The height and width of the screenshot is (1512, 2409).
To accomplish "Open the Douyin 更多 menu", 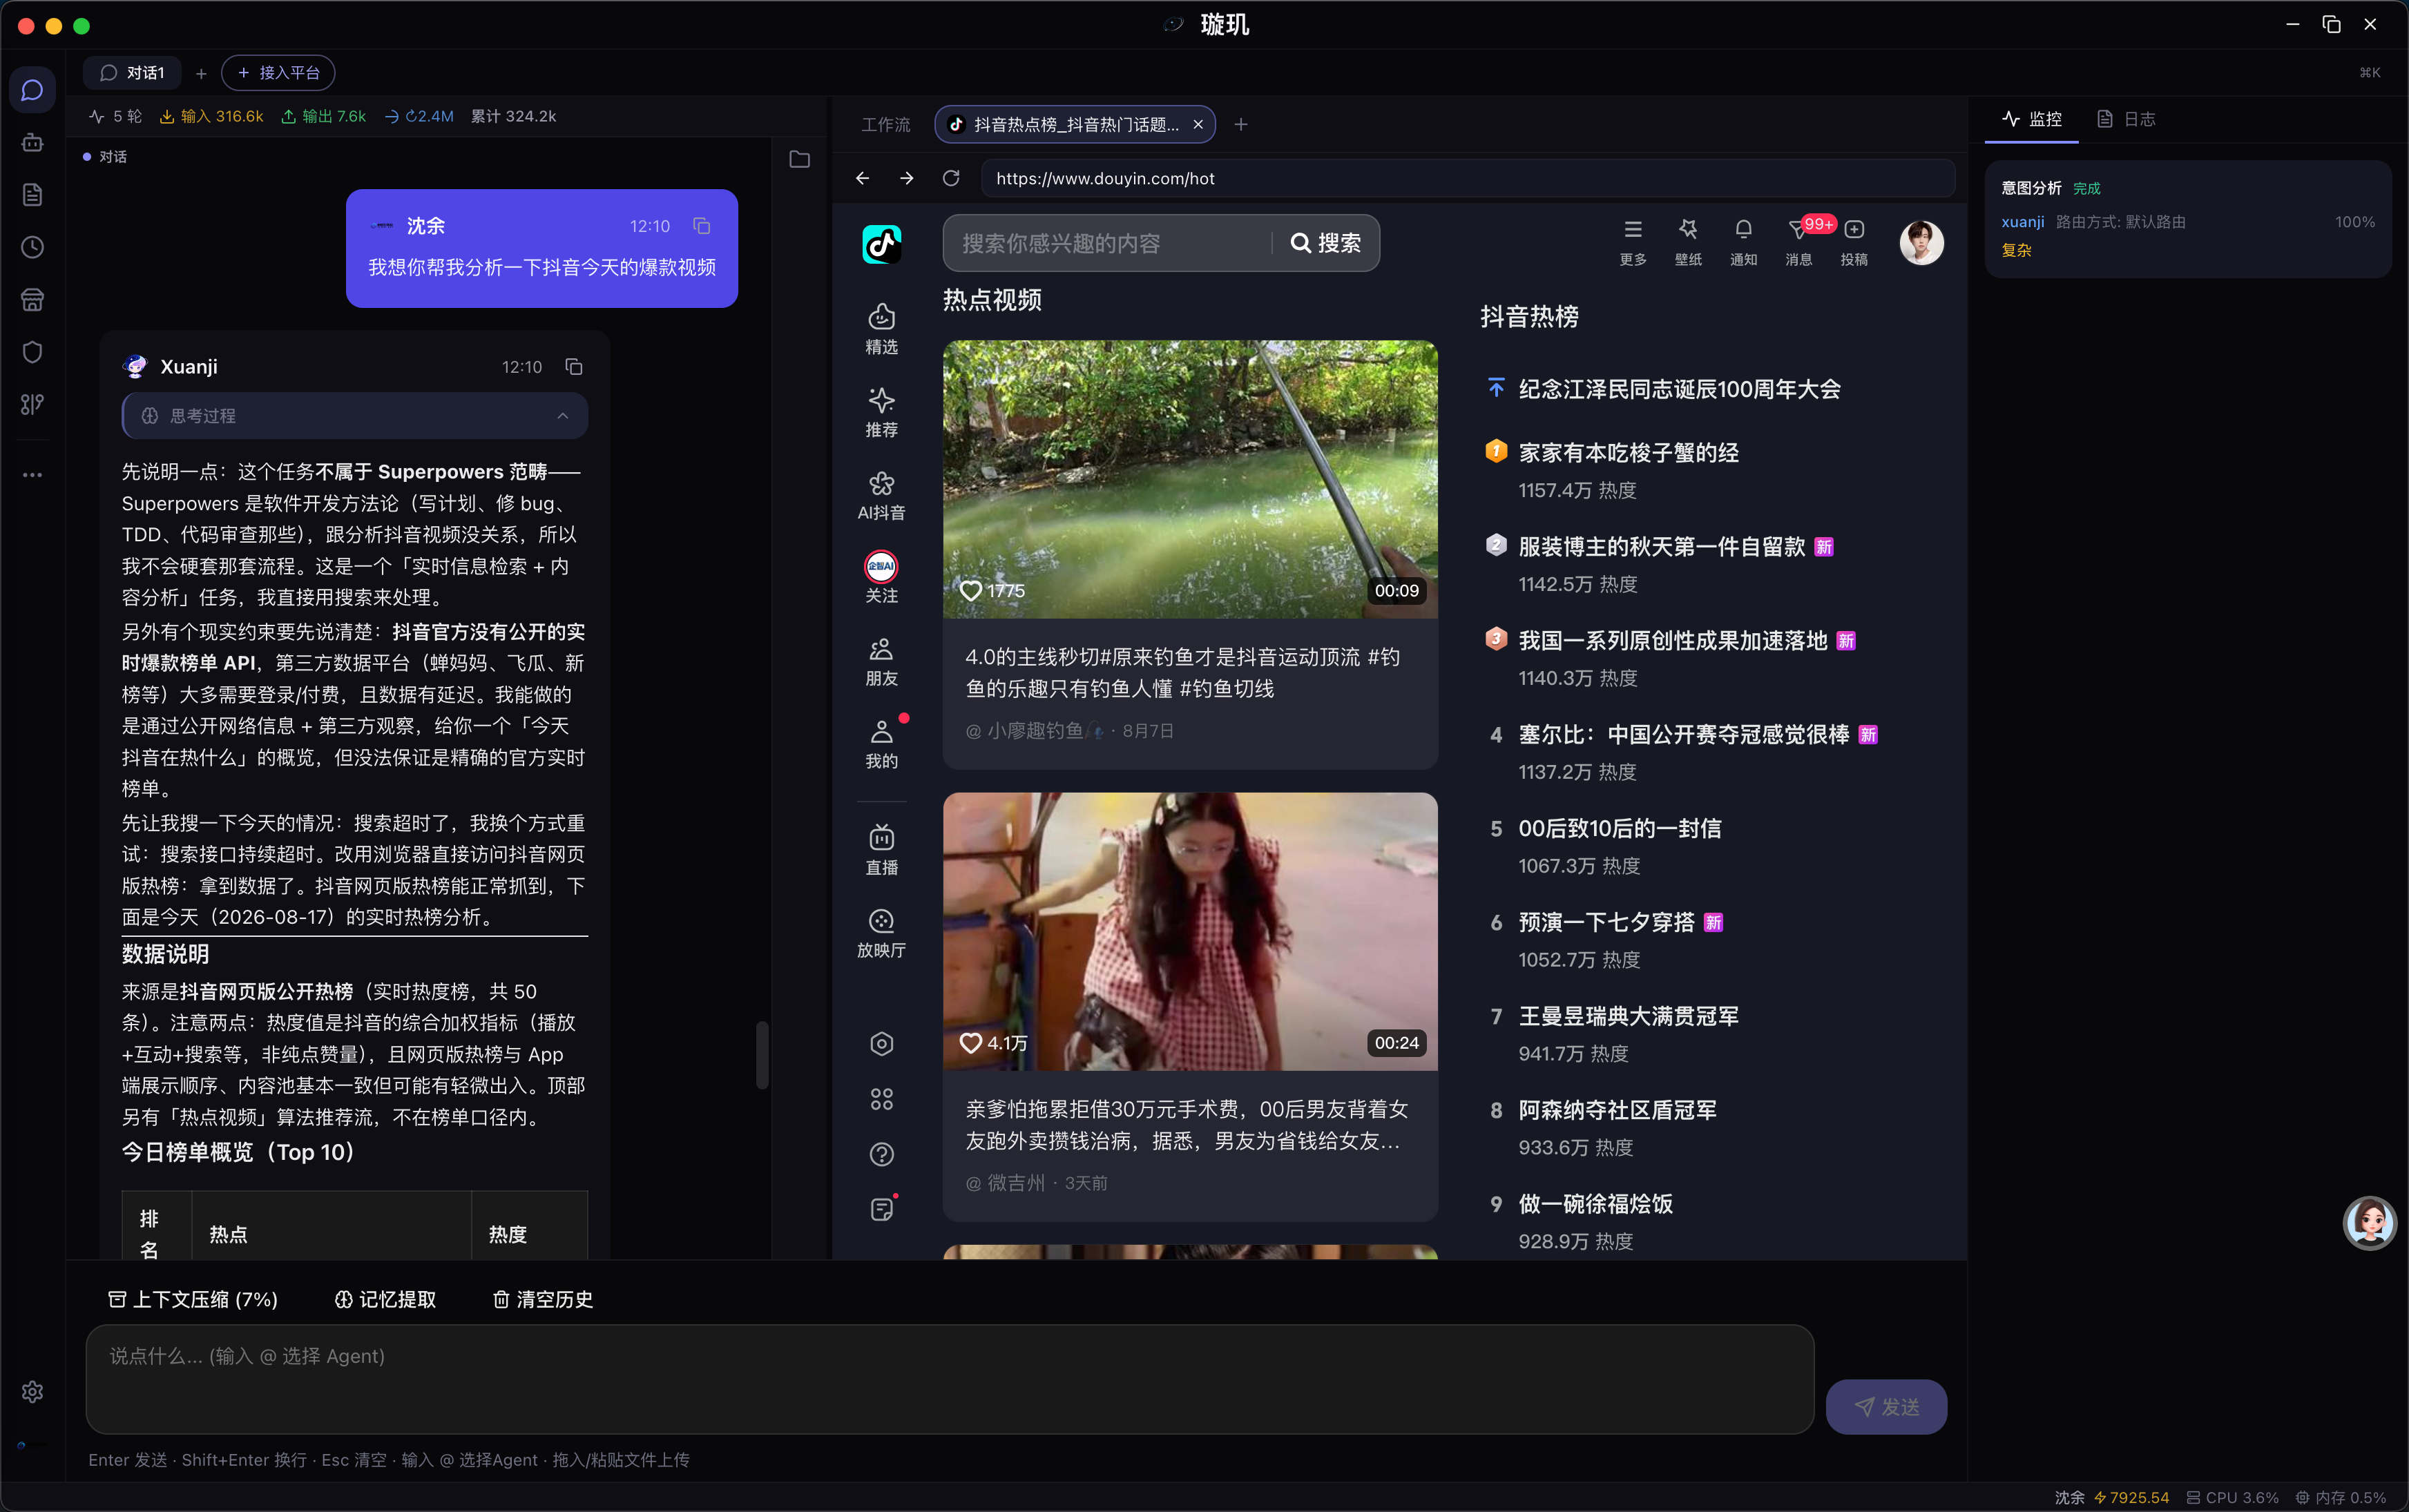I will (1633, 242).
